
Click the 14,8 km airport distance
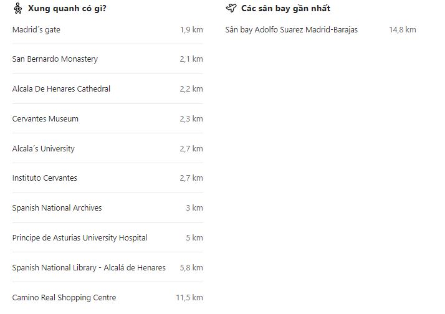[x=403, y=30]
